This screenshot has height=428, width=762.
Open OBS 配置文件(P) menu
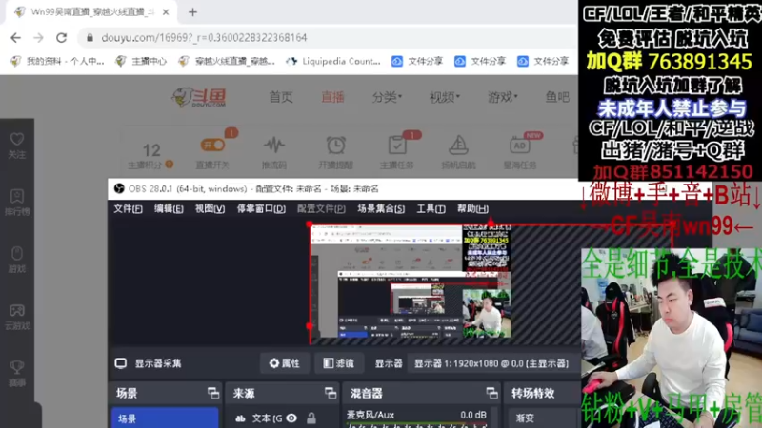point(321,208)
